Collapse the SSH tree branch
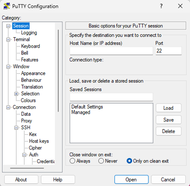 point(16,127)
